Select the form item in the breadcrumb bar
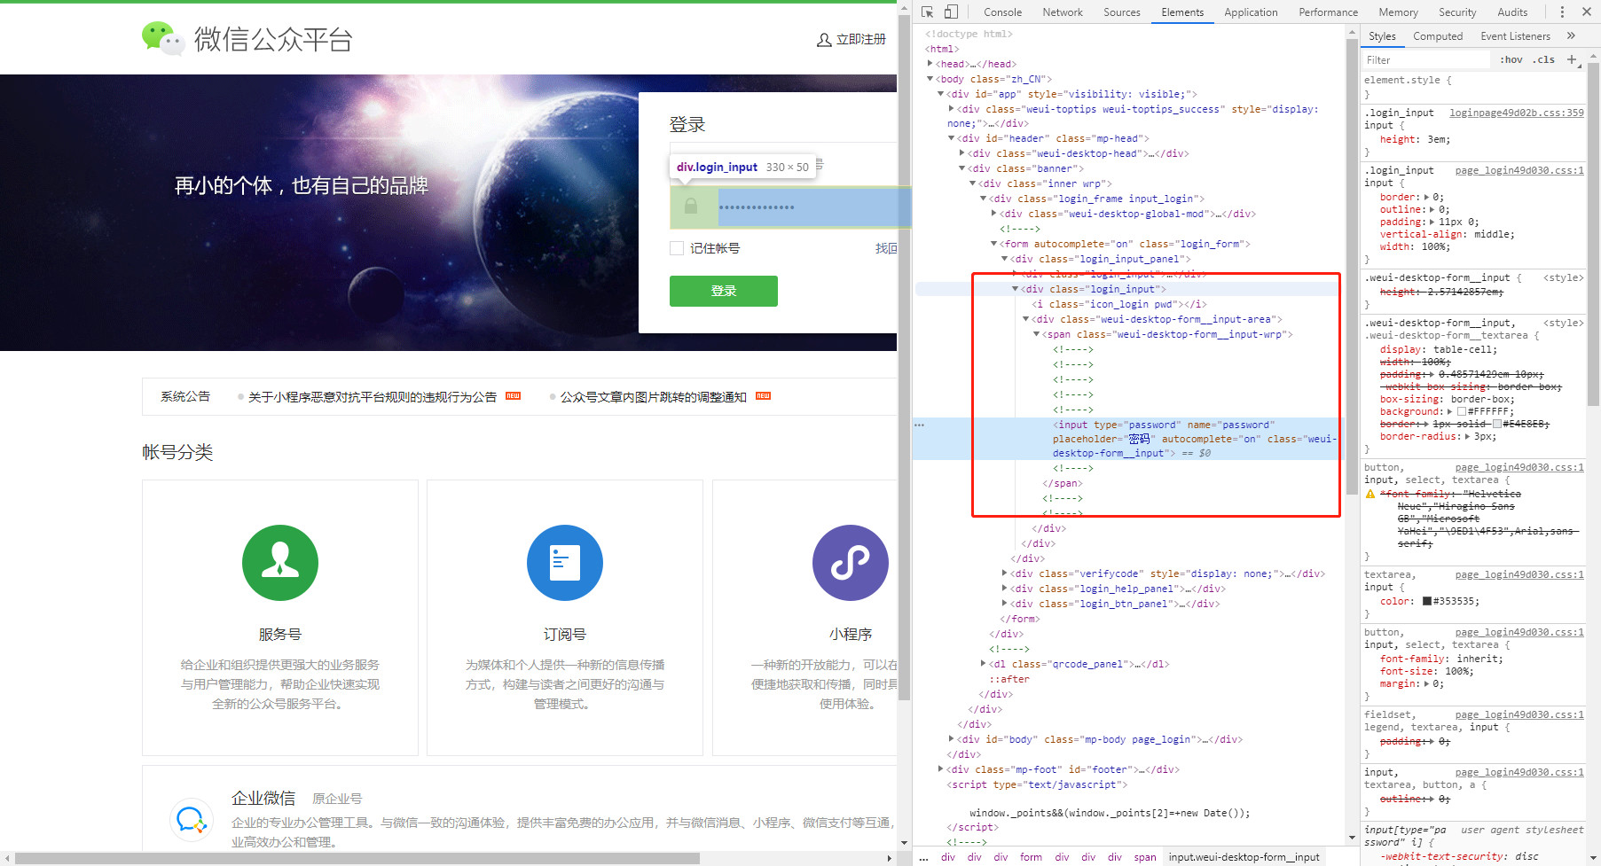Image resolution: width=1601 pixels, height=866 pixels. click(1031, 857)
